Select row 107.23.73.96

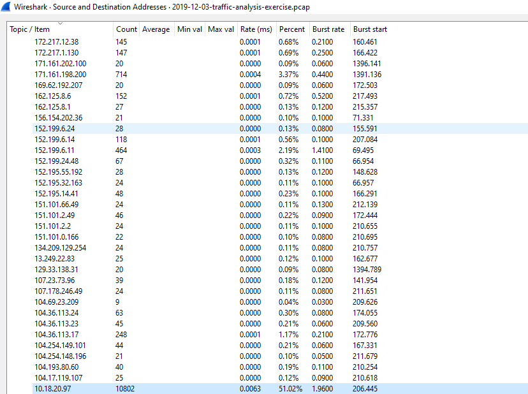point(280,280)
